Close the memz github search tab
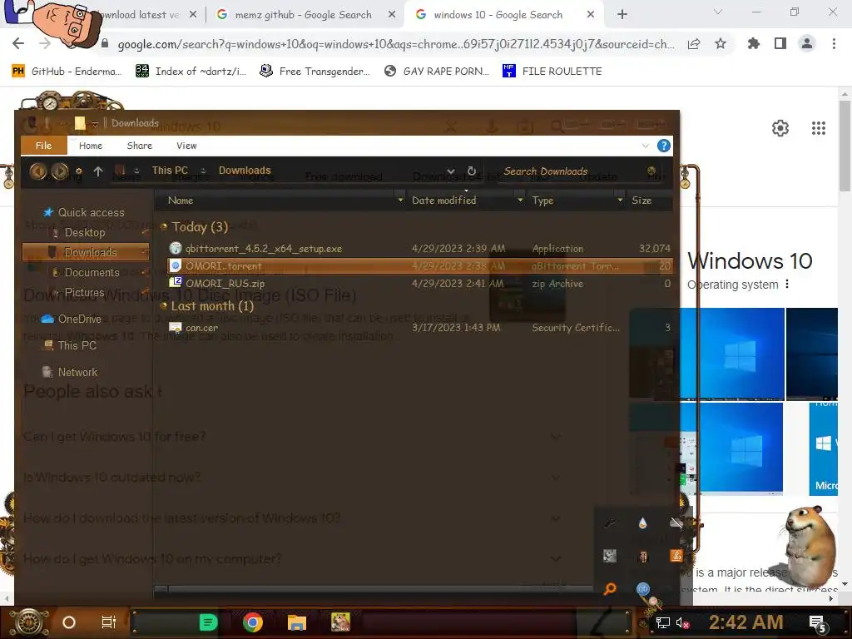Screen dimensions: 852x639 point(392,15)
